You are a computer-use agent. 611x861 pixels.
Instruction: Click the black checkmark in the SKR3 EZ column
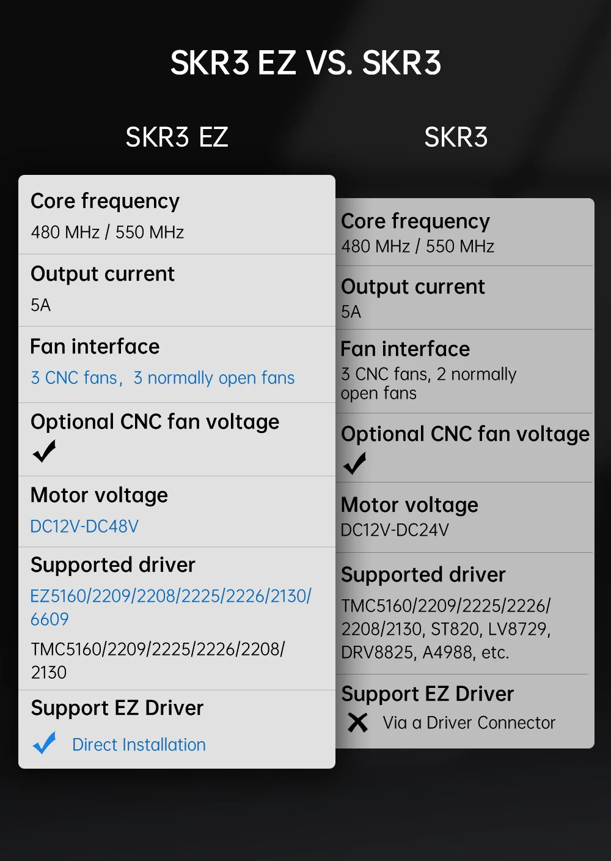pyautogui.click(x=44, y=451)
